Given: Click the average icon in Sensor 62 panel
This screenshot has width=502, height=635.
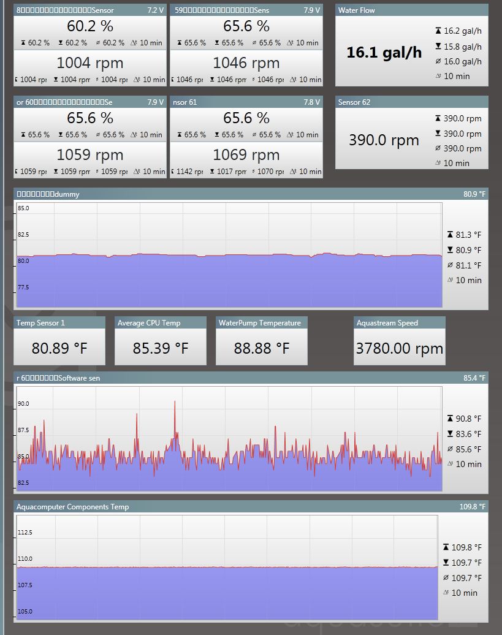Looking at the screenshot, I should (x=438, y=148).
